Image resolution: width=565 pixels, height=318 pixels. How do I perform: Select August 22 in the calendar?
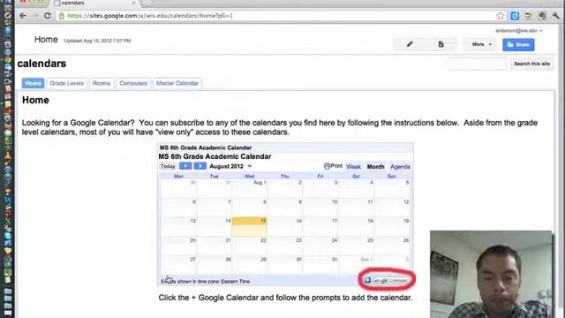(x=249, y=246)
